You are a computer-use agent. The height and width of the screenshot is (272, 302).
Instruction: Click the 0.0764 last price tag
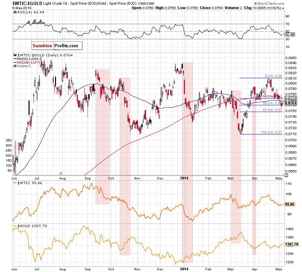[291, 103]
